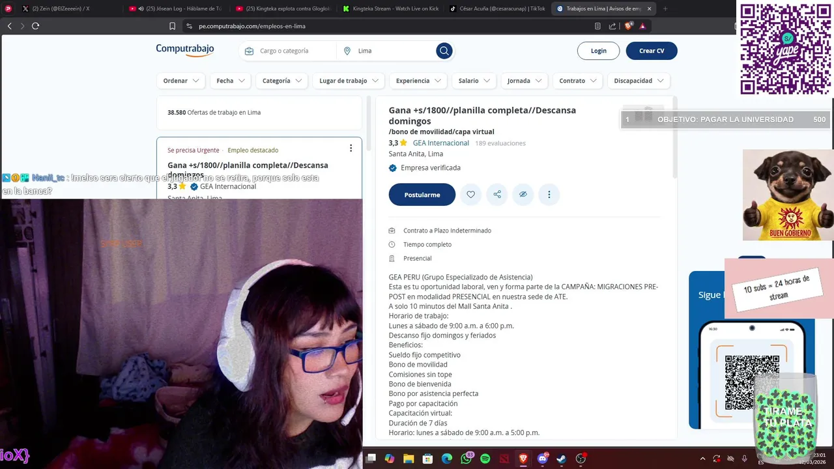Open Microsoft Store from the taskbar

(x=427, y=459)
